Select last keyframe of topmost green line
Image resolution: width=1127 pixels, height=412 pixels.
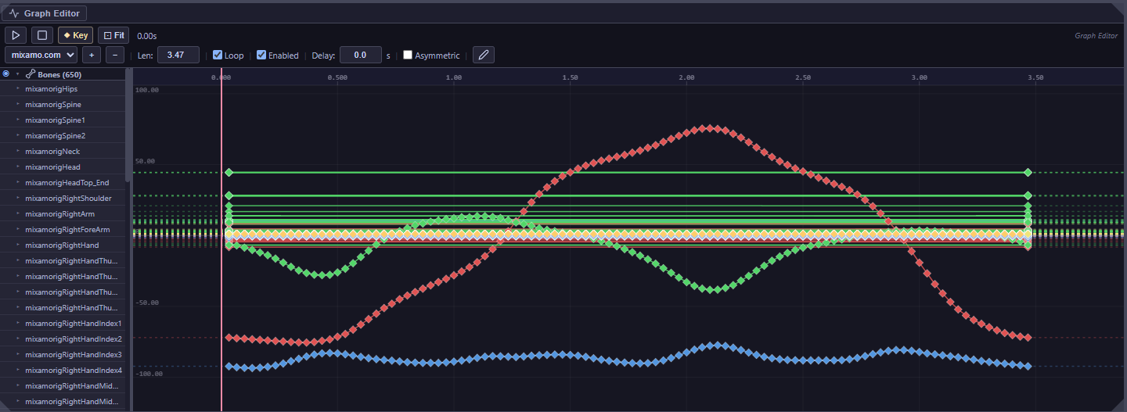tap(1028, 172)
